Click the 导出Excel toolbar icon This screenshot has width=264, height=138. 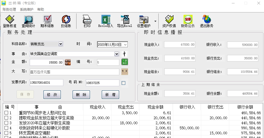(x=125, y=21)
